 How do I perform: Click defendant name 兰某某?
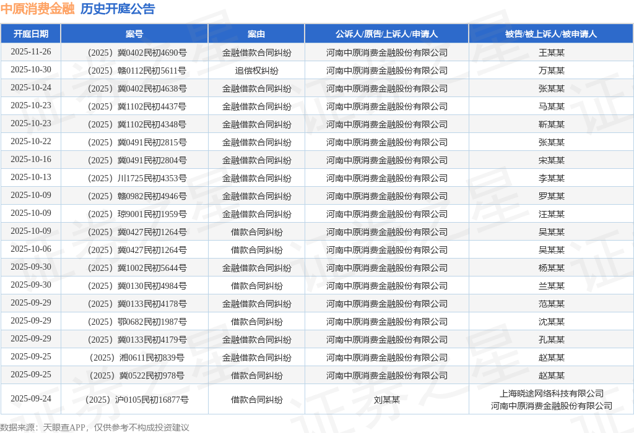click(551, 286)
